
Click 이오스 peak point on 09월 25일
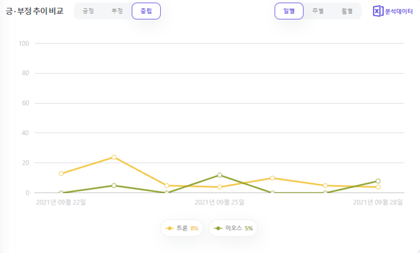pyautogui.click(x=220, y=175)
